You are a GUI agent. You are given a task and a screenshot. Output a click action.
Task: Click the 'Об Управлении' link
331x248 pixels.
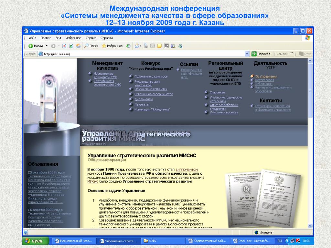point(266,76)
